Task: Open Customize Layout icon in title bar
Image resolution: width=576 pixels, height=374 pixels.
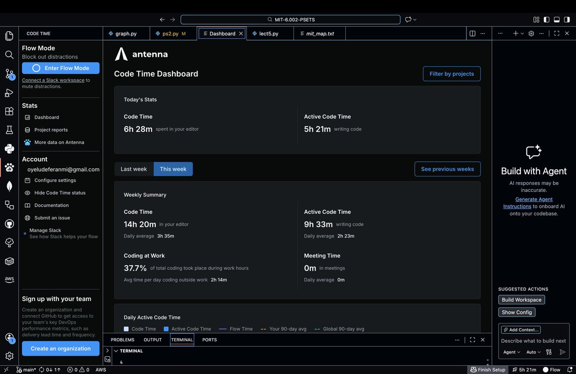Action: (536, 20)
